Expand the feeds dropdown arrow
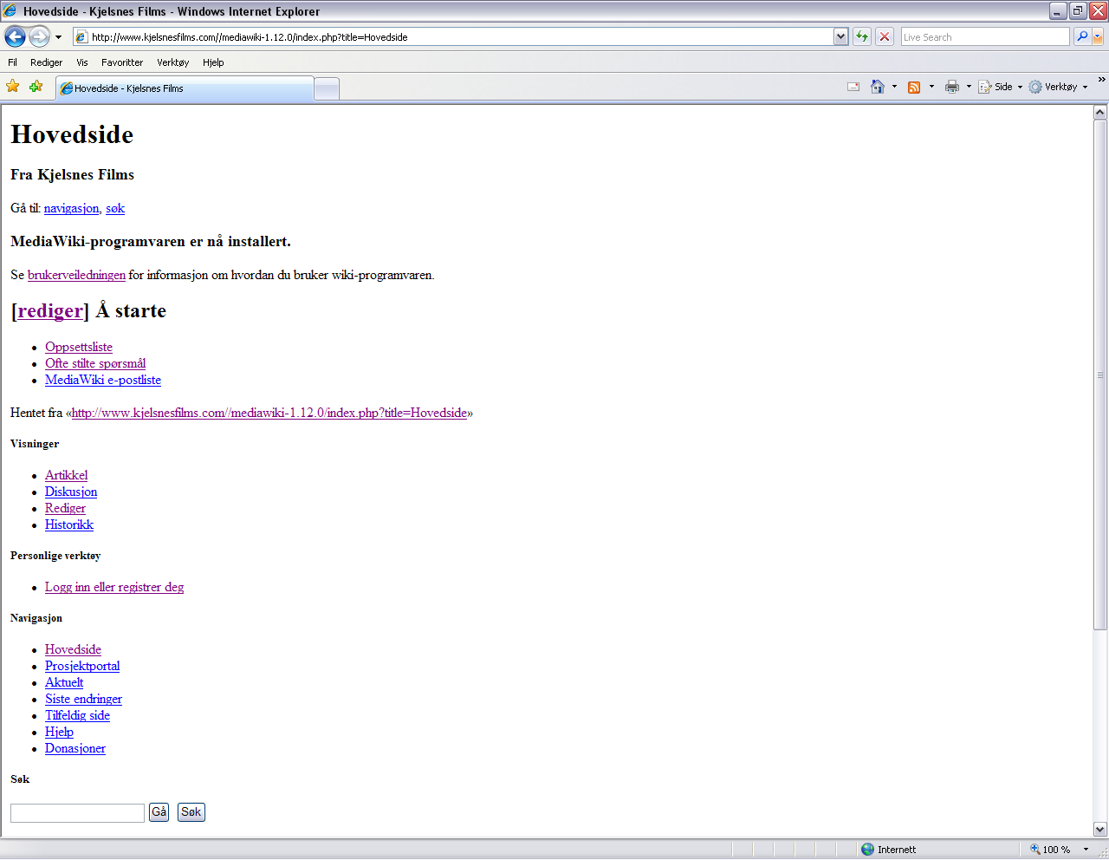1109x860 pixels. pyautogui.click(x=931, y=87)
